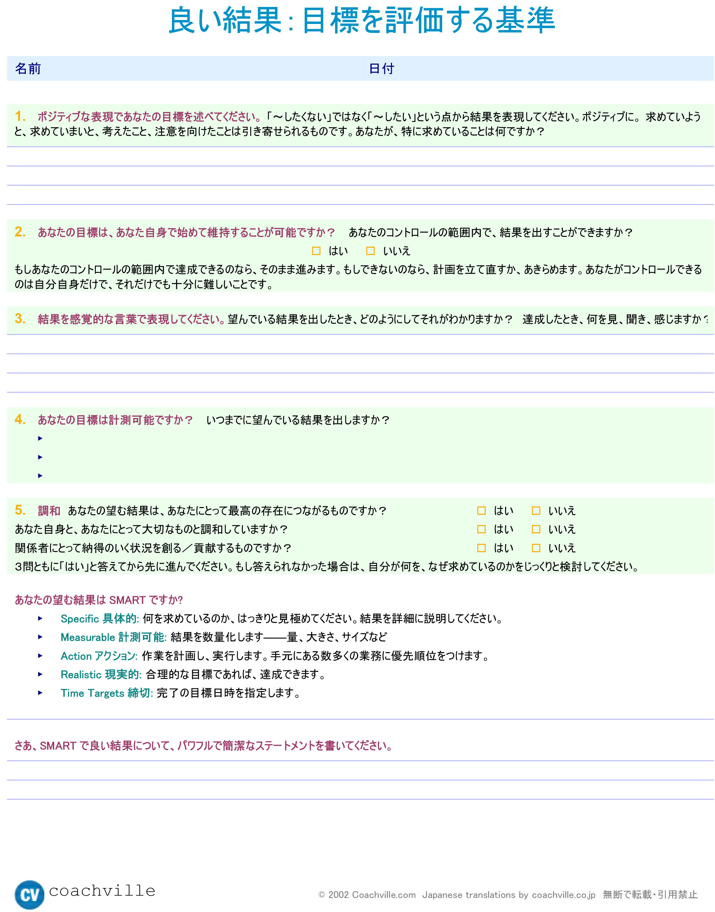Check はい checkbox under question 2
Screen dimensions: 715x912
316,251
